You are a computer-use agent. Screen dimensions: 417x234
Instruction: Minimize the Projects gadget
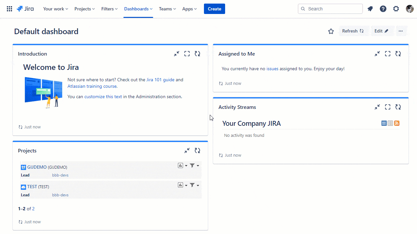click(187, 150)
